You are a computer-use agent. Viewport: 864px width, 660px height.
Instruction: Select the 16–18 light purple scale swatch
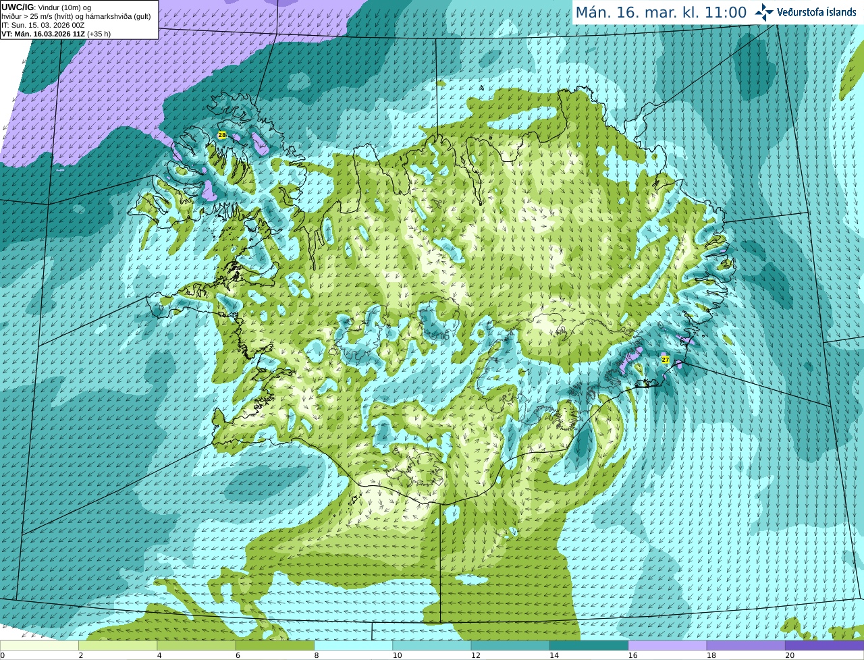coord(668,646)
